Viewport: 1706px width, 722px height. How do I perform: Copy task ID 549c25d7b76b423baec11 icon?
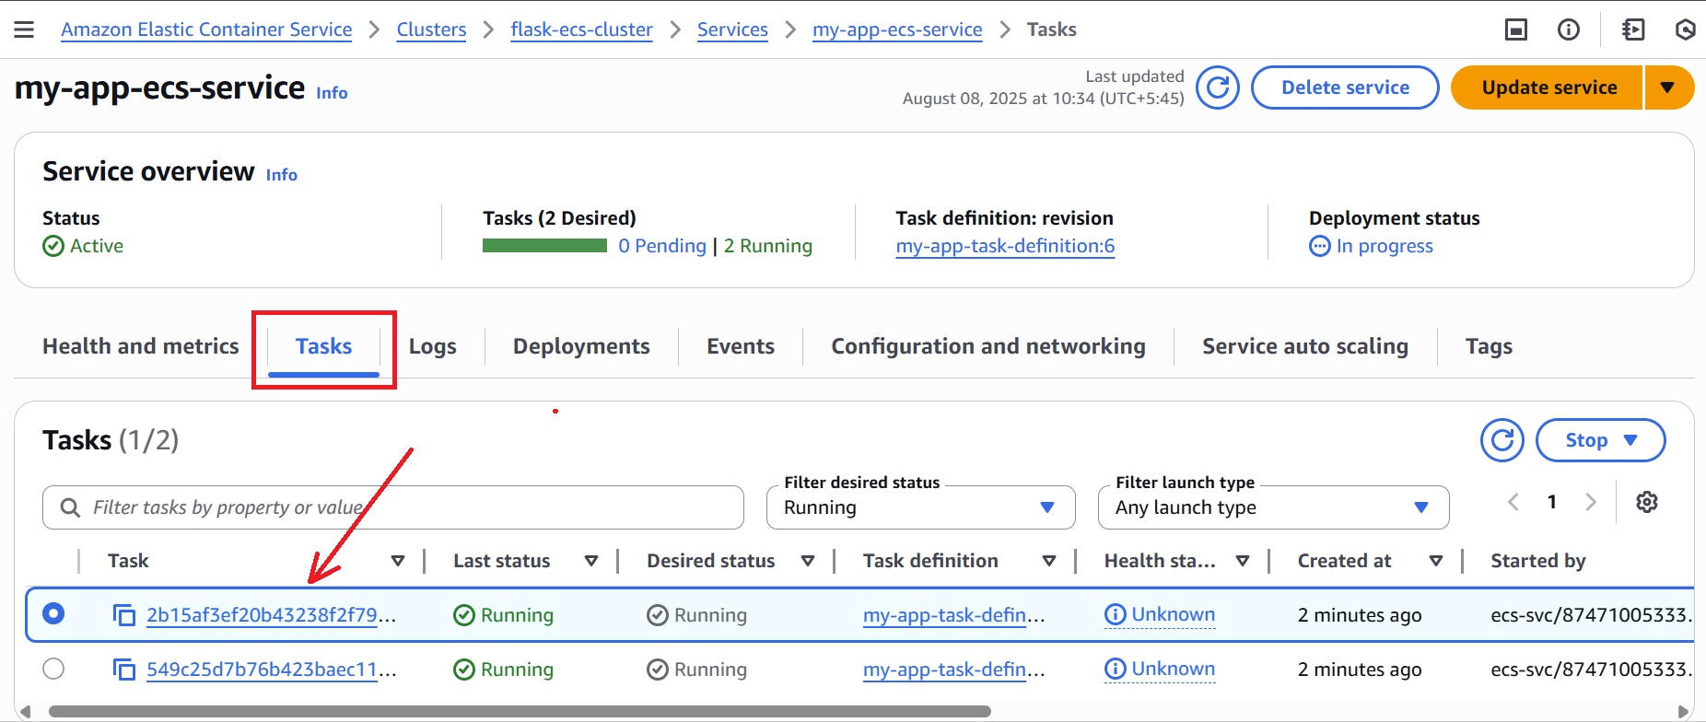point(123,670)
